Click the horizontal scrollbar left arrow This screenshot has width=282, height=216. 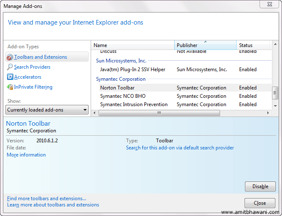94,113
